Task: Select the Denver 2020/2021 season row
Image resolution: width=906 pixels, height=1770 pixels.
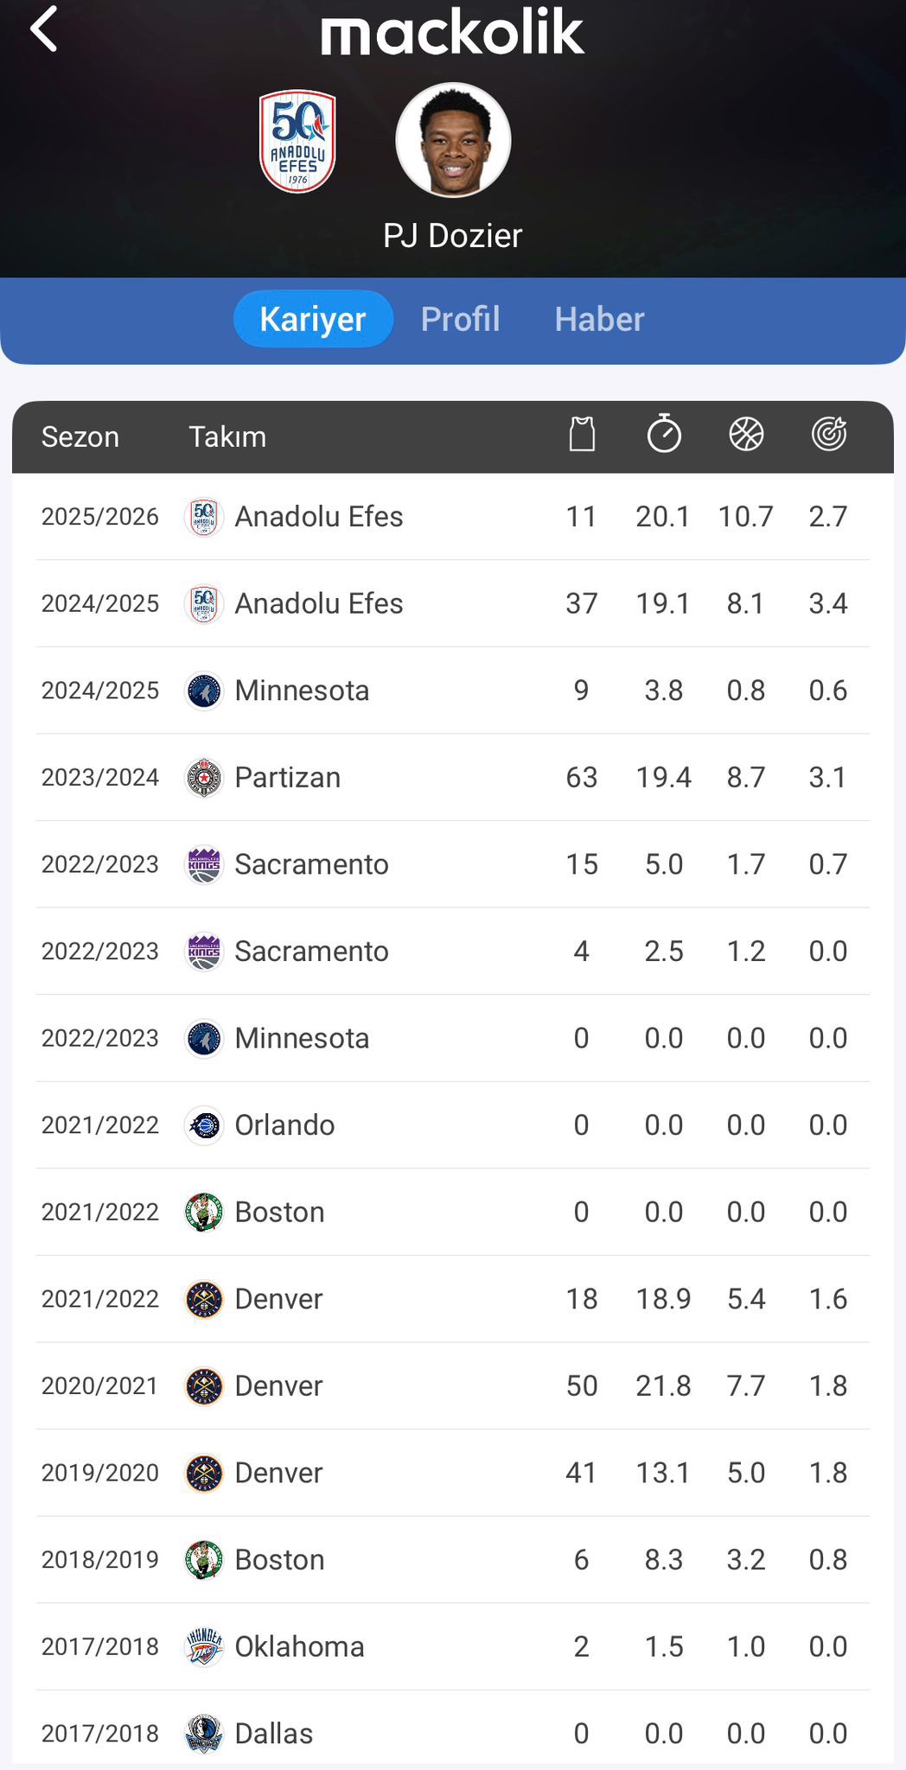Action: pos(453,1385)
